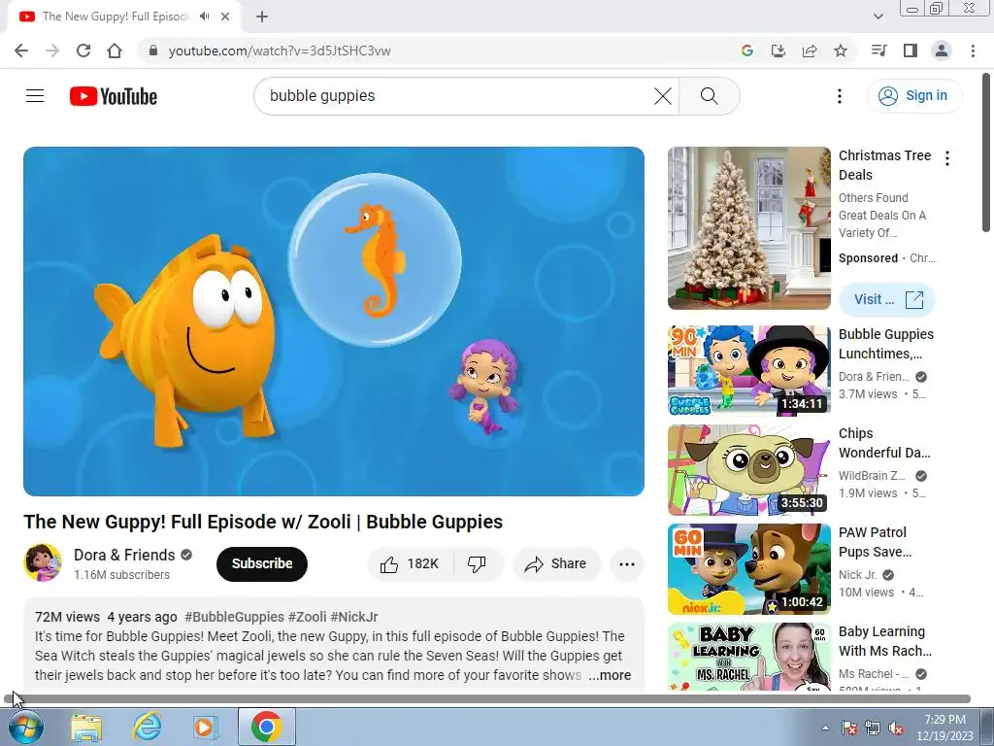The width and height of the screenshot is (994, 746).
Task: Open Chrome three-dot menu
Action: point(973,51)
